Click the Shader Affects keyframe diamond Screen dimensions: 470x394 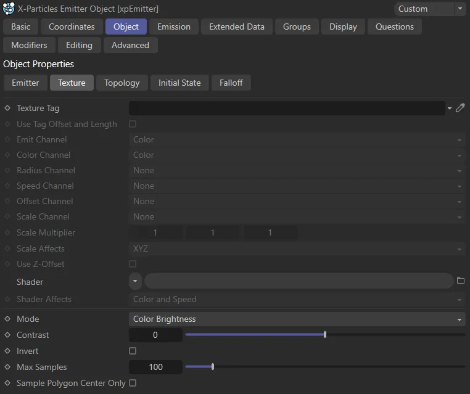coord(7,299)
